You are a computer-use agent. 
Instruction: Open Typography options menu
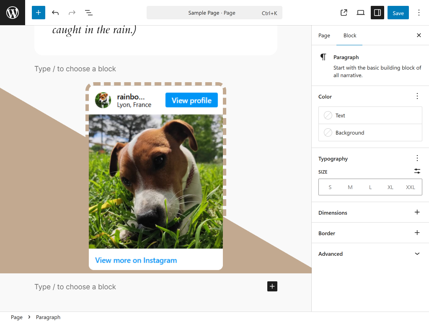pos(417,158)
